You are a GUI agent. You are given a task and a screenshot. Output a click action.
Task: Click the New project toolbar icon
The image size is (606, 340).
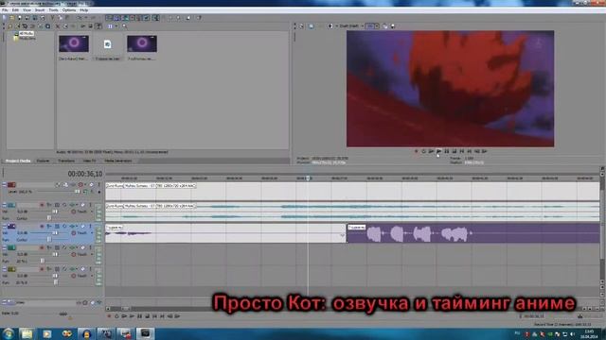click(5, 17)
